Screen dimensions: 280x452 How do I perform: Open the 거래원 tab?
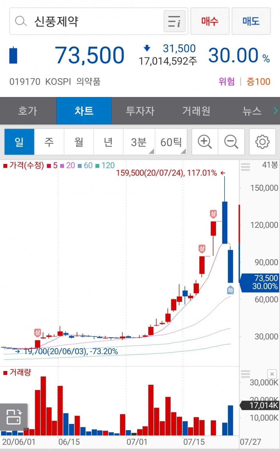(196, 111)
